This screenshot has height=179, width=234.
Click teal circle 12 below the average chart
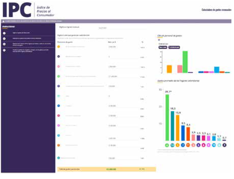(173, 145)
